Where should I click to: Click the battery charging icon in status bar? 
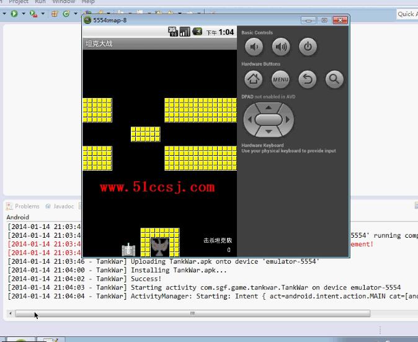[x=197, y=32]
